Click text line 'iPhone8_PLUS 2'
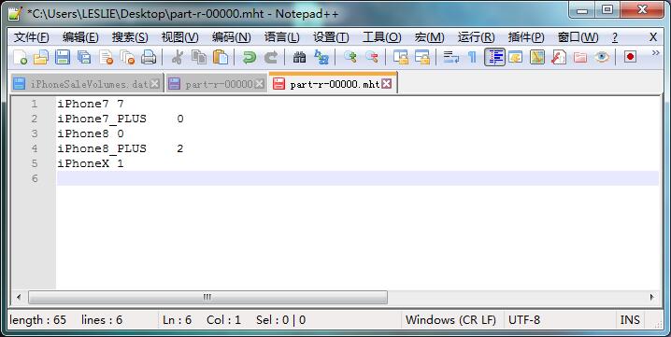 (121, 148)
